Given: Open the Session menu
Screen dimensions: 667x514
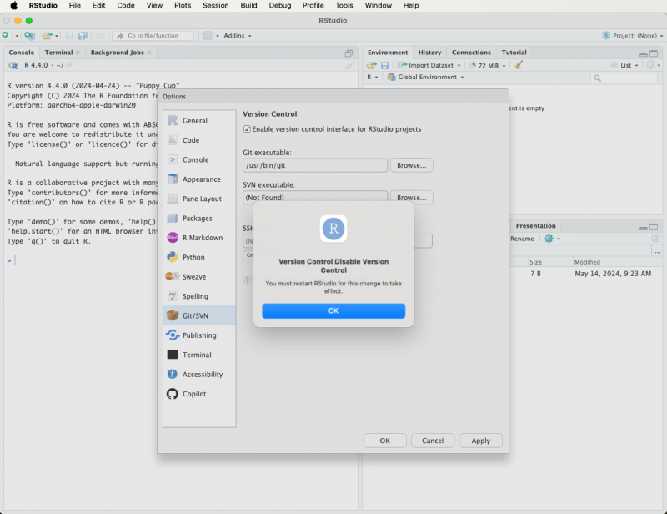Looking at the screenshot, I should [x=215, y=6].
